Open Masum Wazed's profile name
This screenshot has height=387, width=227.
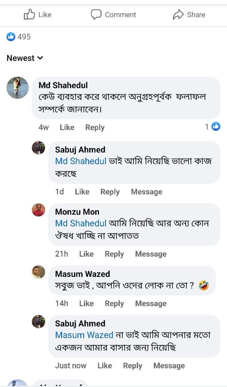click(x=83, y=274)
